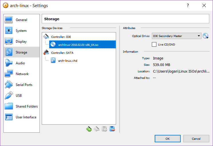Click the User Interface window icon
The height and width of the screenshot is (146, 213).
(x=9, y=117)
